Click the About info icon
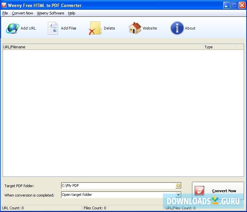This screenshot has height=212, width=247. tap(177, 28)
